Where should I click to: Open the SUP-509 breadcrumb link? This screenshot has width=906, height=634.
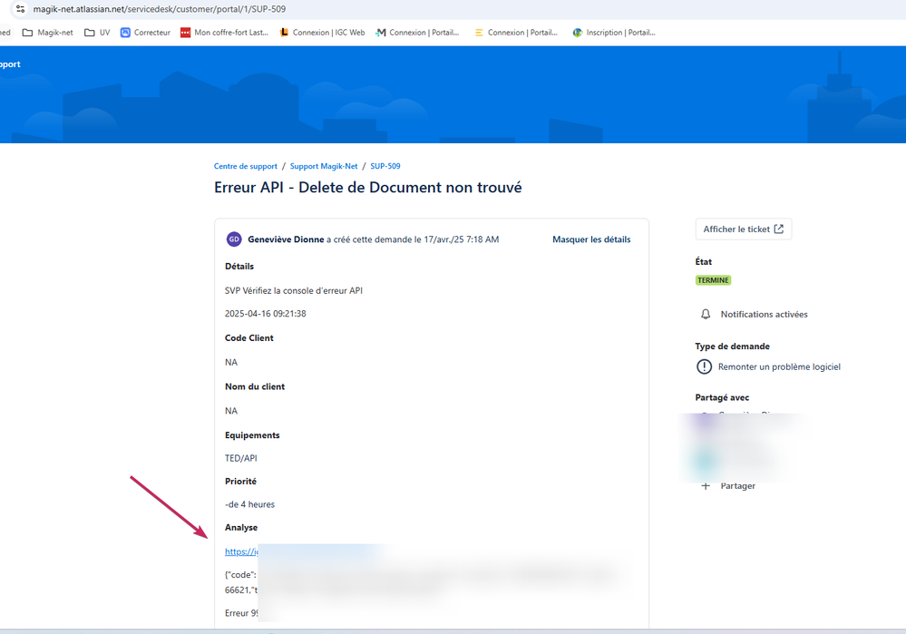[385, 166]
